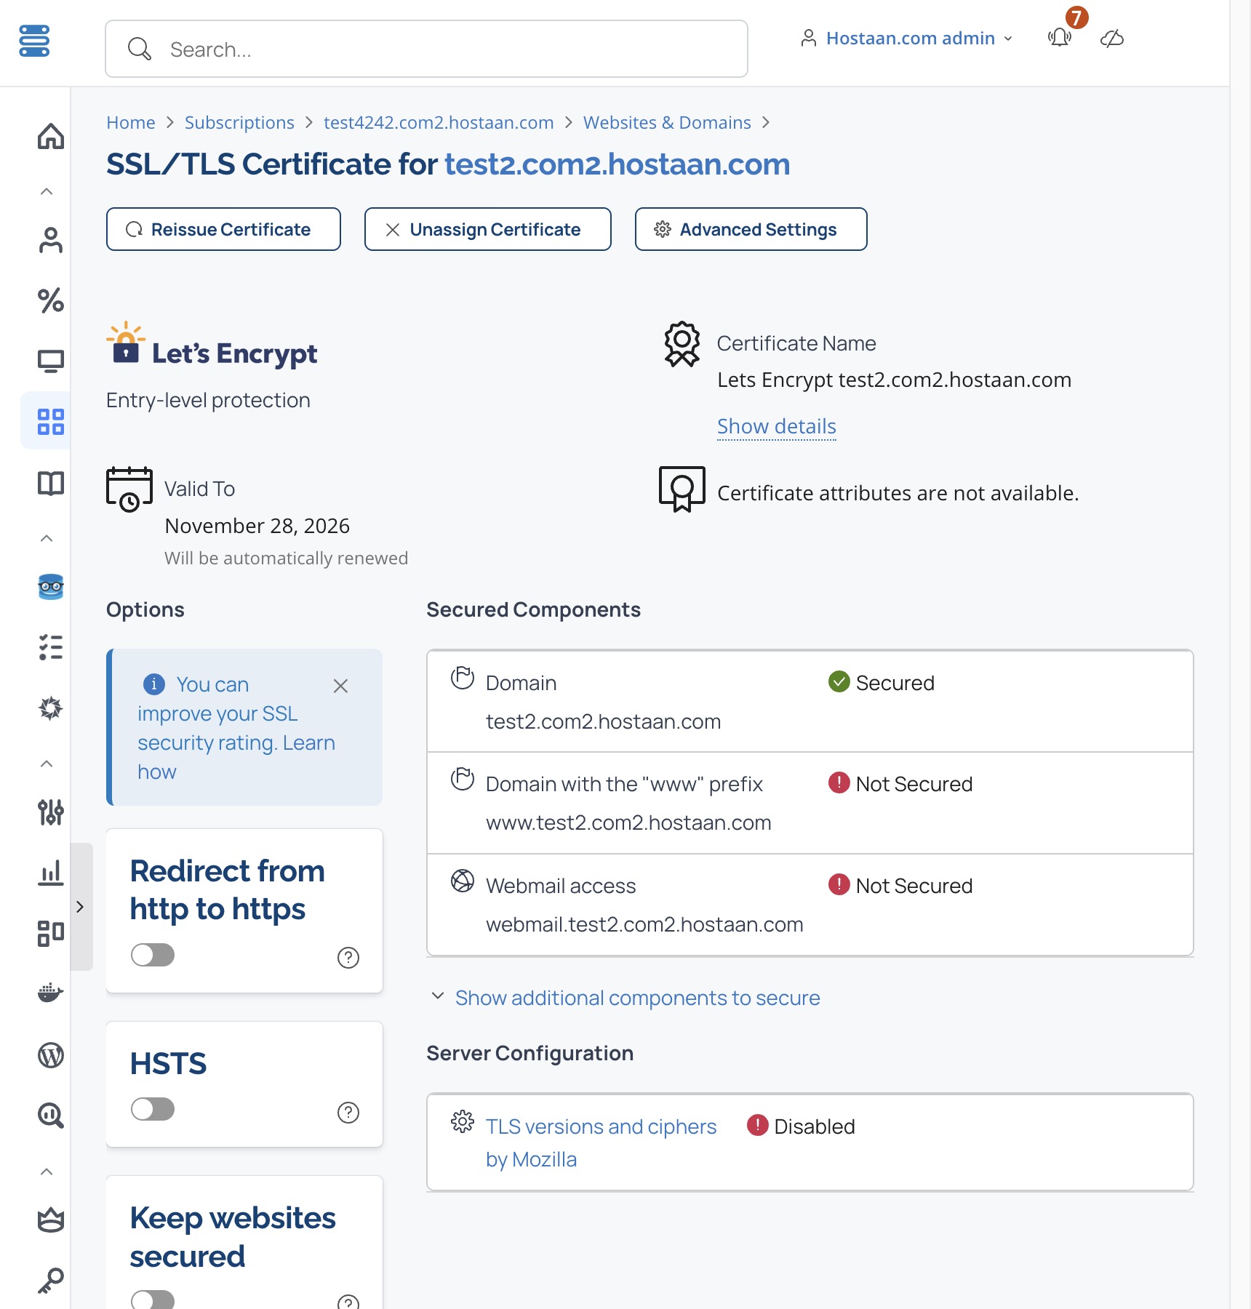Image resolution: width=1251 pixels, height=1309 pixels.
Task: Open the book icon in sidebar
Action: click(50, 483)
